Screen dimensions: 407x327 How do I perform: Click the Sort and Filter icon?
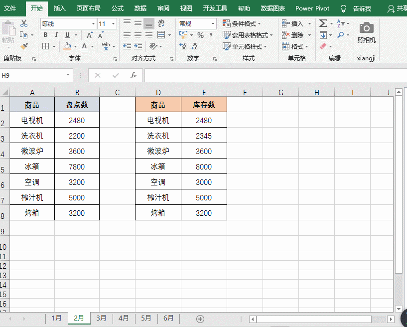coord(341,23)
